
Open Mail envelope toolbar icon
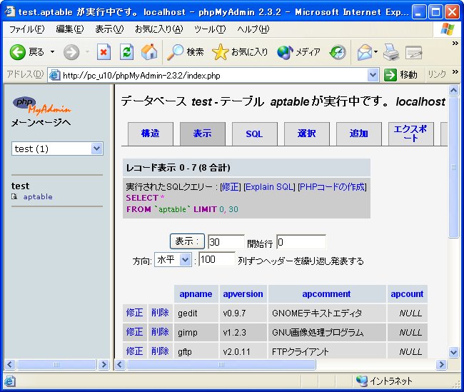pos(365,52)
